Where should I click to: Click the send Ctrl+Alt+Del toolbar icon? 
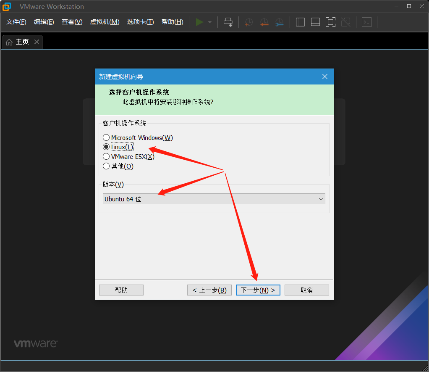(x=228, y=22)
